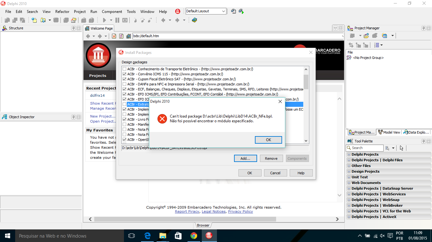Click the Open Project toolbar icon

pos(74,20)
